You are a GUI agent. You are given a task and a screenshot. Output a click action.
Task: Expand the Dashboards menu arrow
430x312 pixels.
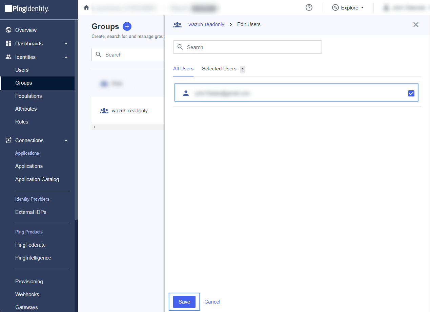66,44
